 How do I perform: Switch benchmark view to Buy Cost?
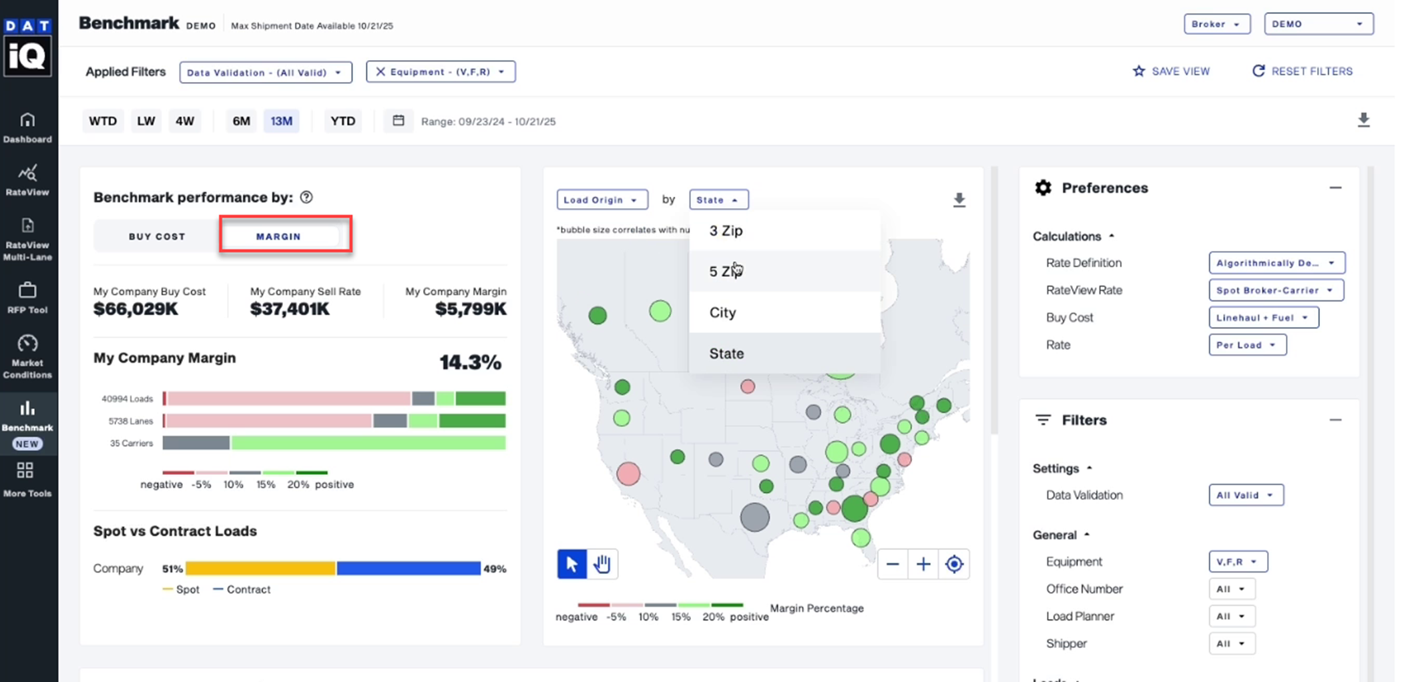click(x=157, y=236)
